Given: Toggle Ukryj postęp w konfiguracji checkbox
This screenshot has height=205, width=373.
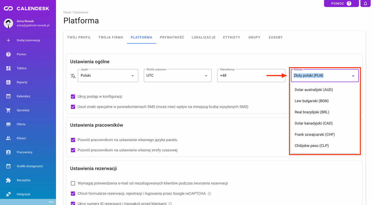Looking at the screenshot, I should pos(73,96).
